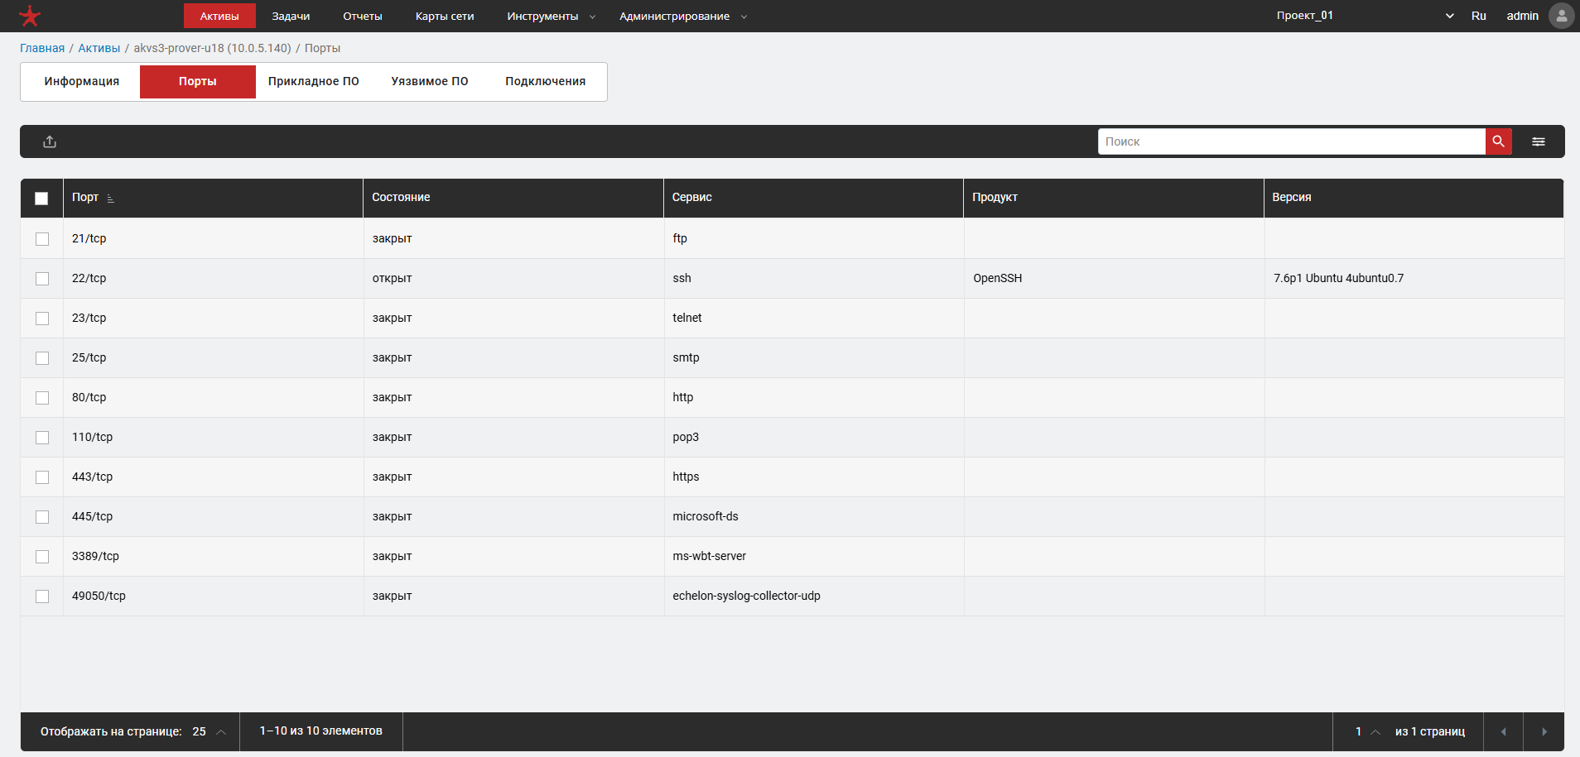The image size is (1580, 757).
Task: Click the admin user avatar icon
Action: coord(1561,16)
